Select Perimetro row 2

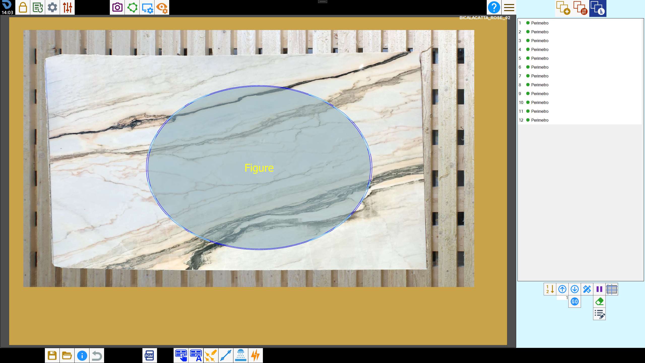click(x=579, y=32)
